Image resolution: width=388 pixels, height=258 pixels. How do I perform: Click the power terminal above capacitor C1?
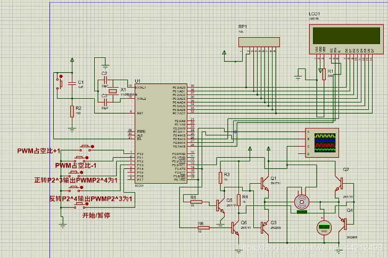[72, 60]
